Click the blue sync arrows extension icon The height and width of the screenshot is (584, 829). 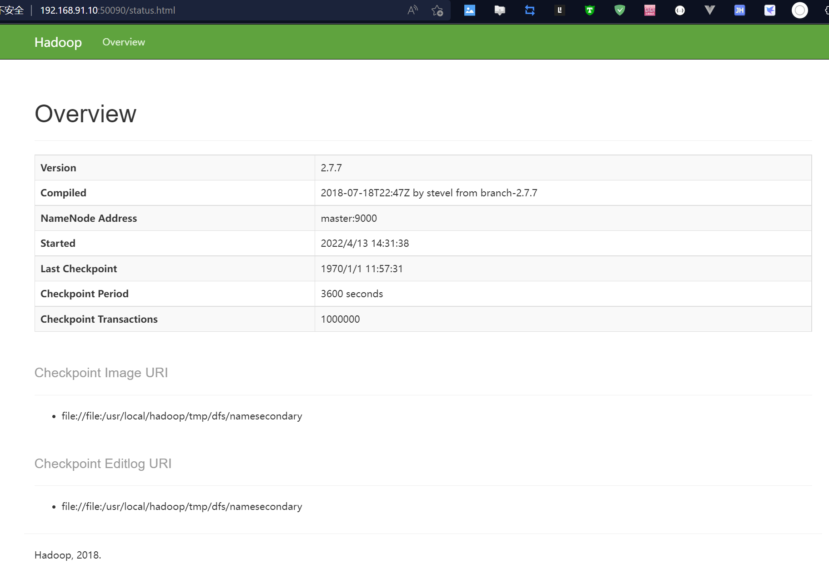[529, 10]
